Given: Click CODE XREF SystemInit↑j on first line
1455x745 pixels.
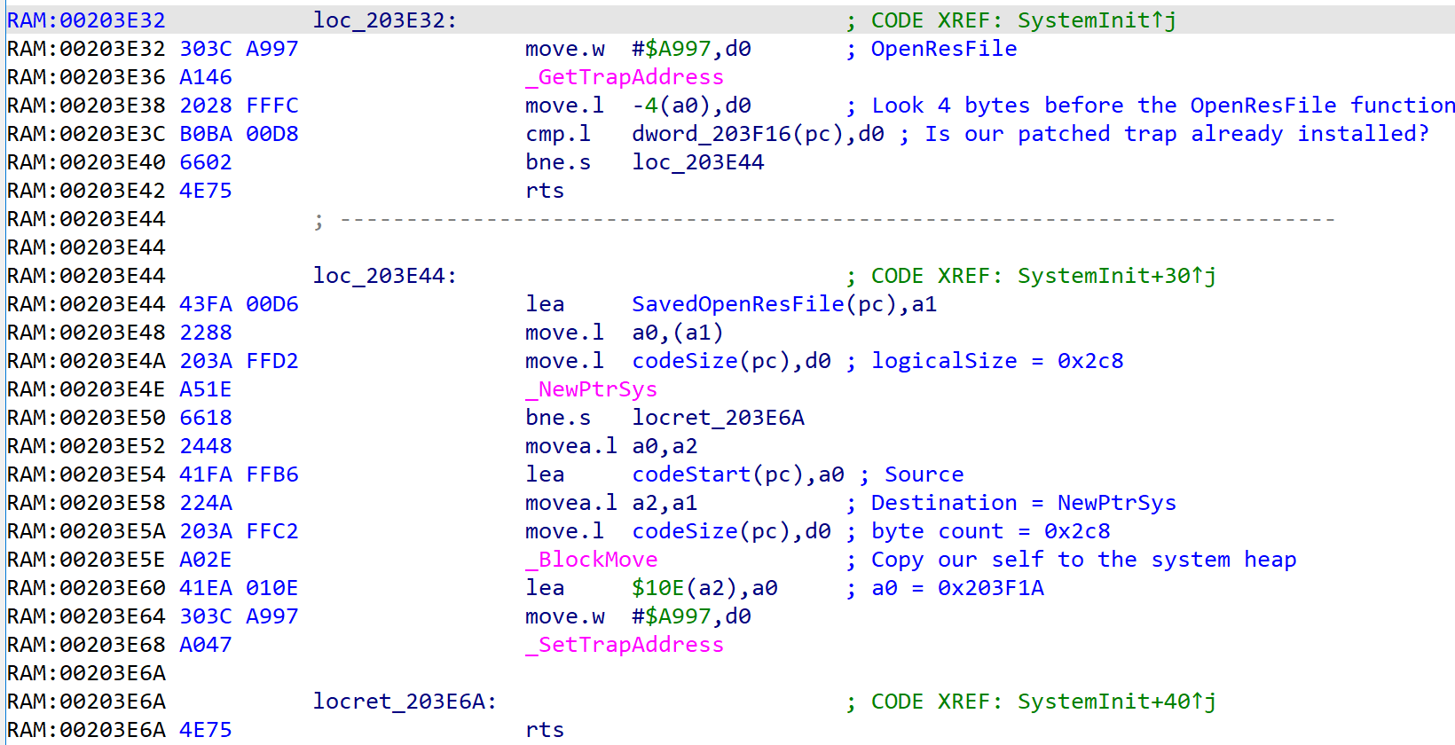Looking at the screenshot, I should pos(1024,20).
